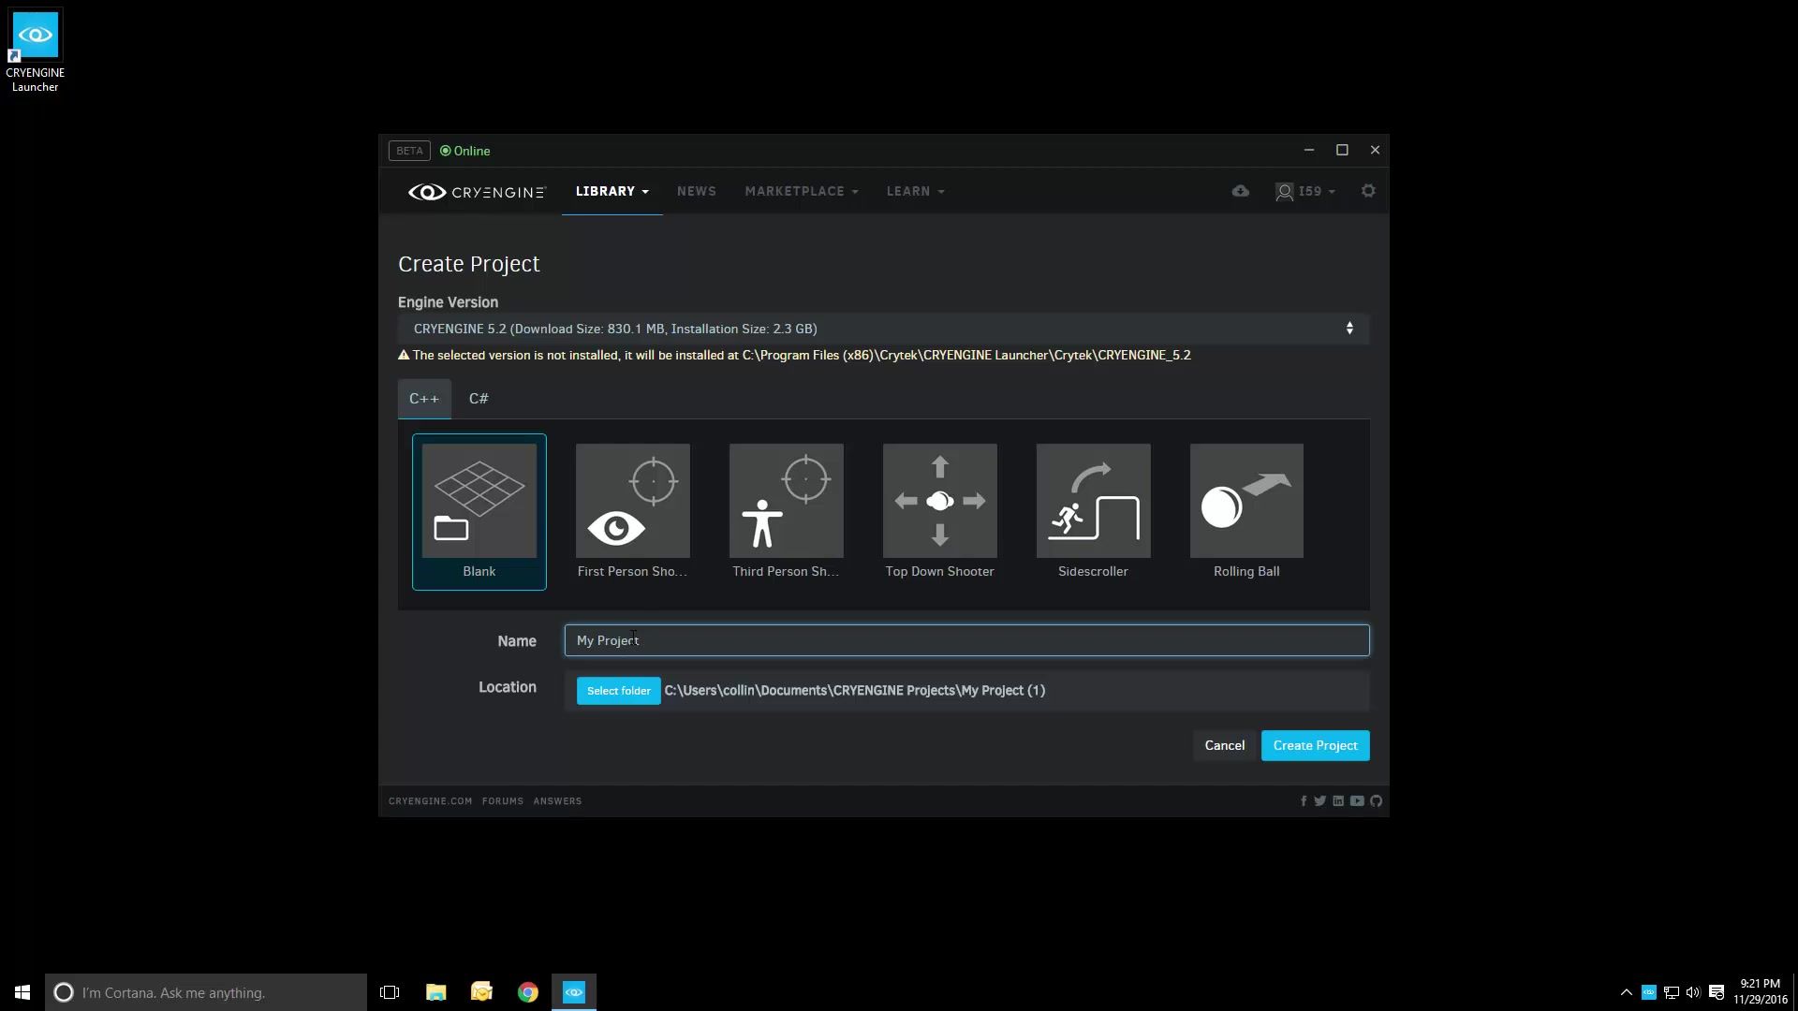Show hidden system tray icons
Viewport: 1798px width, 1011px height.
(x=1626, y=992)
